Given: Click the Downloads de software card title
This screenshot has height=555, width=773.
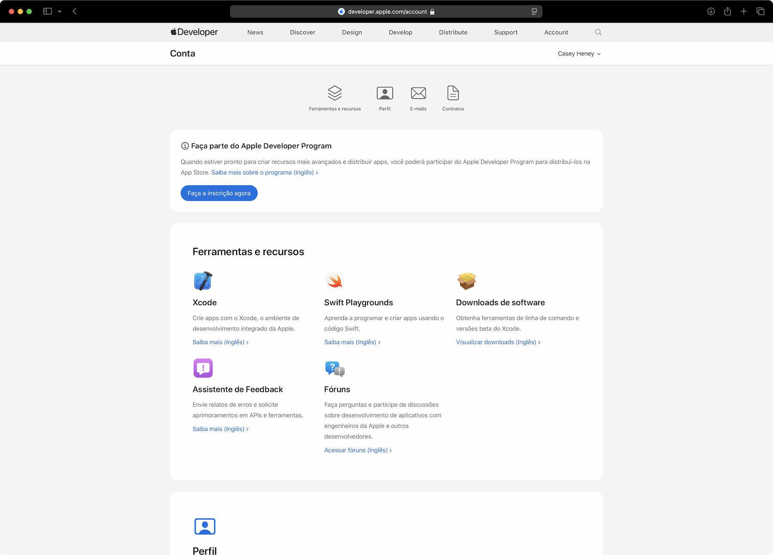Looking at the screenshot, I should click(500, 303).
